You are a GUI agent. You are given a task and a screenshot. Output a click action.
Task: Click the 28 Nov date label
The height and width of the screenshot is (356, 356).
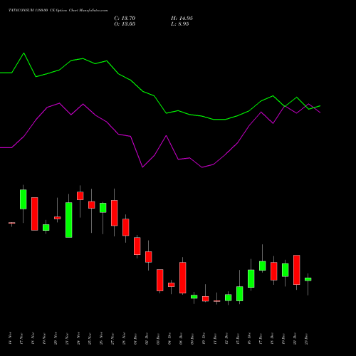[x=124, y=338]
